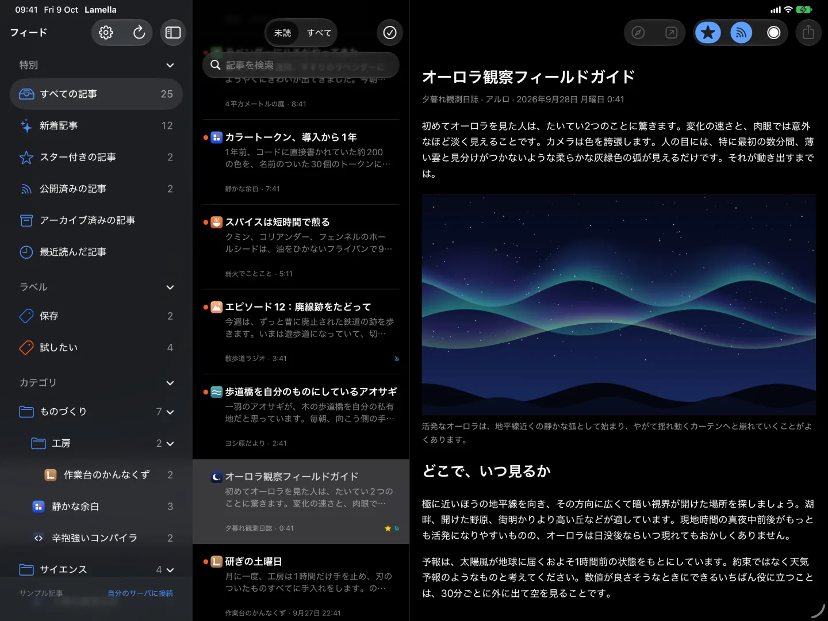Open 最近読んだ記事 list
Image resolution: width=828 pixels, height=621 pixels.
96,252
